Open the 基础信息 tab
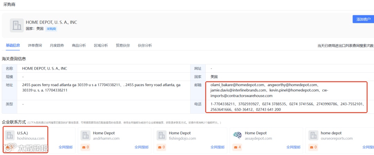This screenshot has width=374, height=155. tap(13, 45)
